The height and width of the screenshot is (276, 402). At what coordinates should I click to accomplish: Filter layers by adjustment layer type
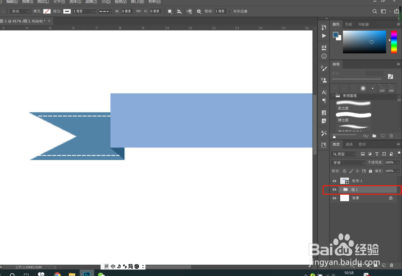tap(370, 154)
